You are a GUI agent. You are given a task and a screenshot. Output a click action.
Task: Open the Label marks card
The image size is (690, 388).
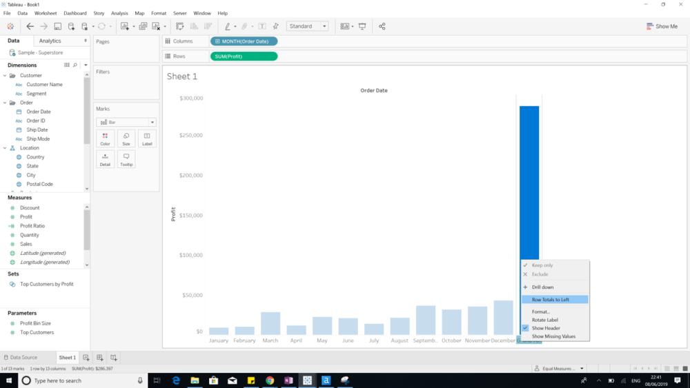147,139
